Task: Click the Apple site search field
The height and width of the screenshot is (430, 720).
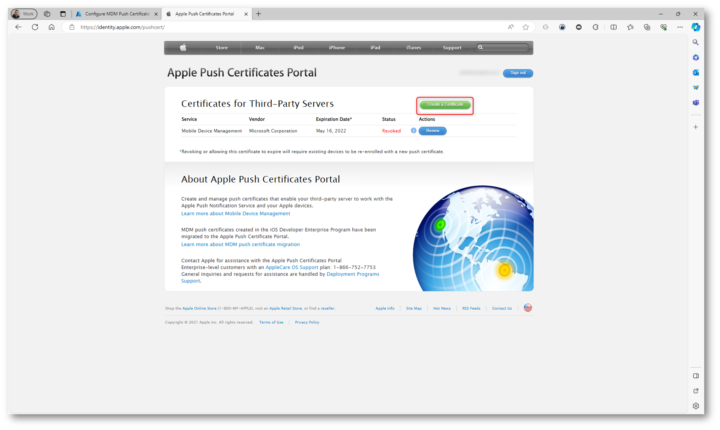Action: 503,47
